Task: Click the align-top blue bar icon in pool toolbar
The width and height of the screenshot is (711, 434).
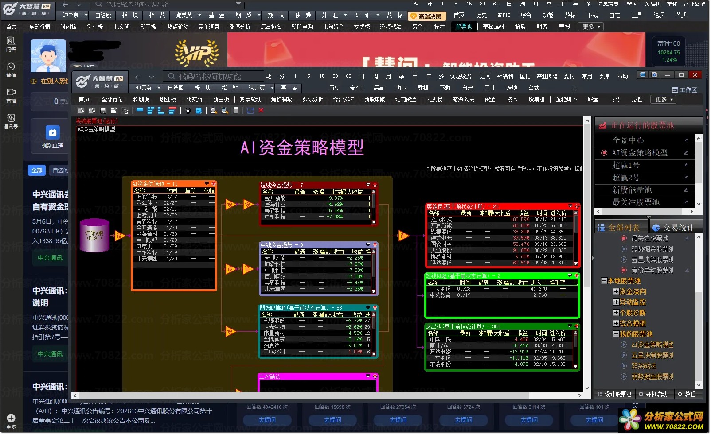Action: coord(140,110)
